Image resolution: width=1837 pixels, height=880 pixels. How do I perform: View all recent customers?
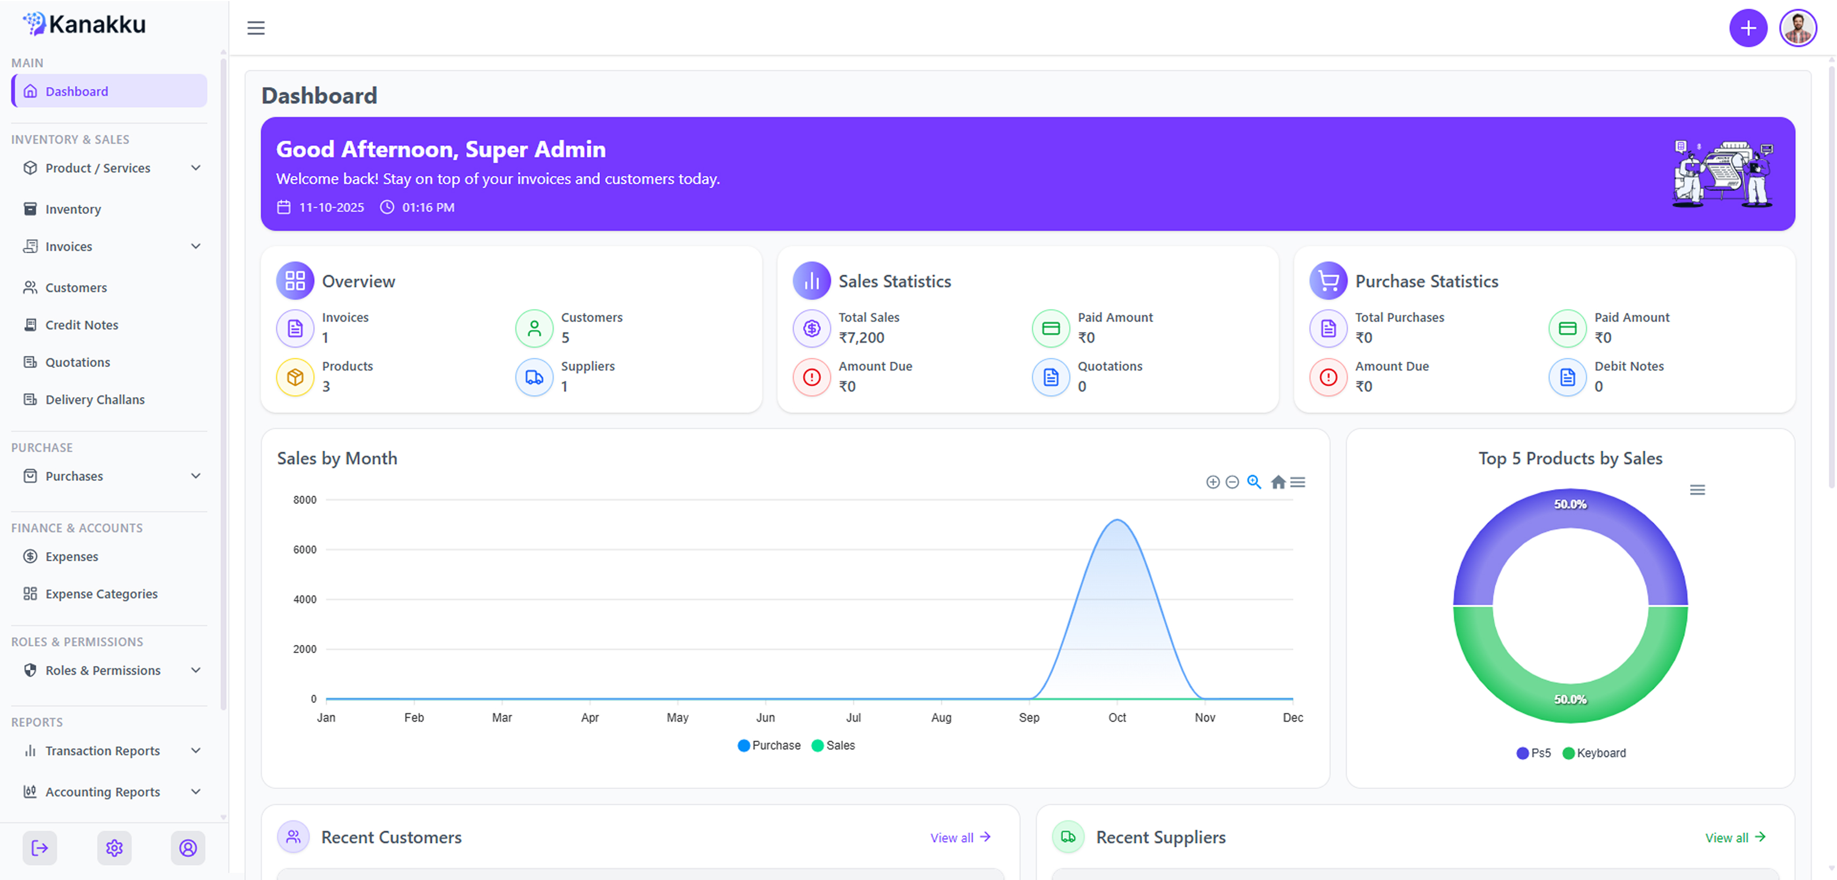(x=960, y=837)
